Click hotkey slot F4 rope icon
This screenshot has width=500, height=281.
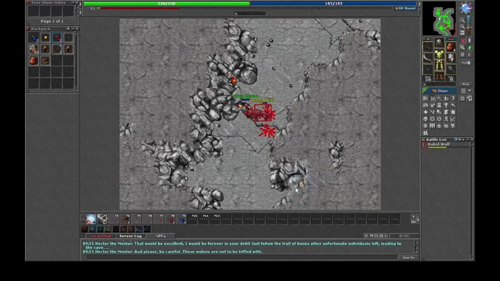pyautogui.click(x=125, y=219)
